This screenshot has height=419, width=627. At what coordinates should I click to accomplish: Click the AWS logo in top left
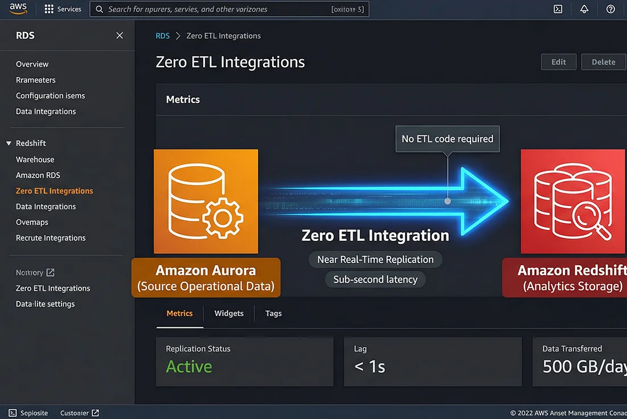tap(17, 9)
